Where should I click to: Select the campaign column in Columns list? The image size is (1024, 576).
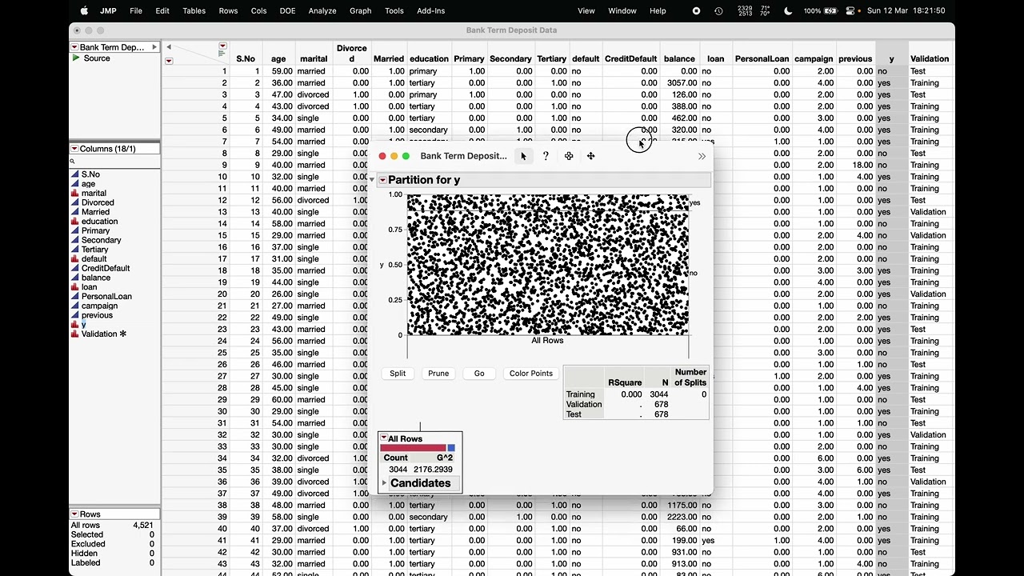pos(99,306)
